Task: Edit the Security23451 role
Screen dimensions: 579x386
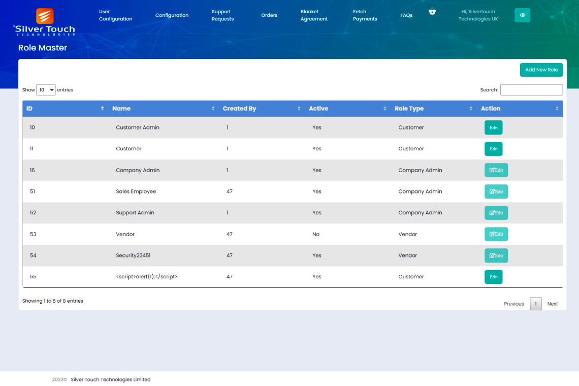Action: (496, 255)
